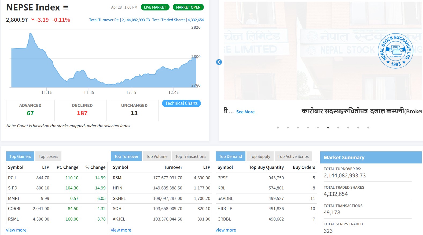This screenshot has height=235, width=423.
Task: Select the first carousel dot indicator
Action: [x=278, y=128]
